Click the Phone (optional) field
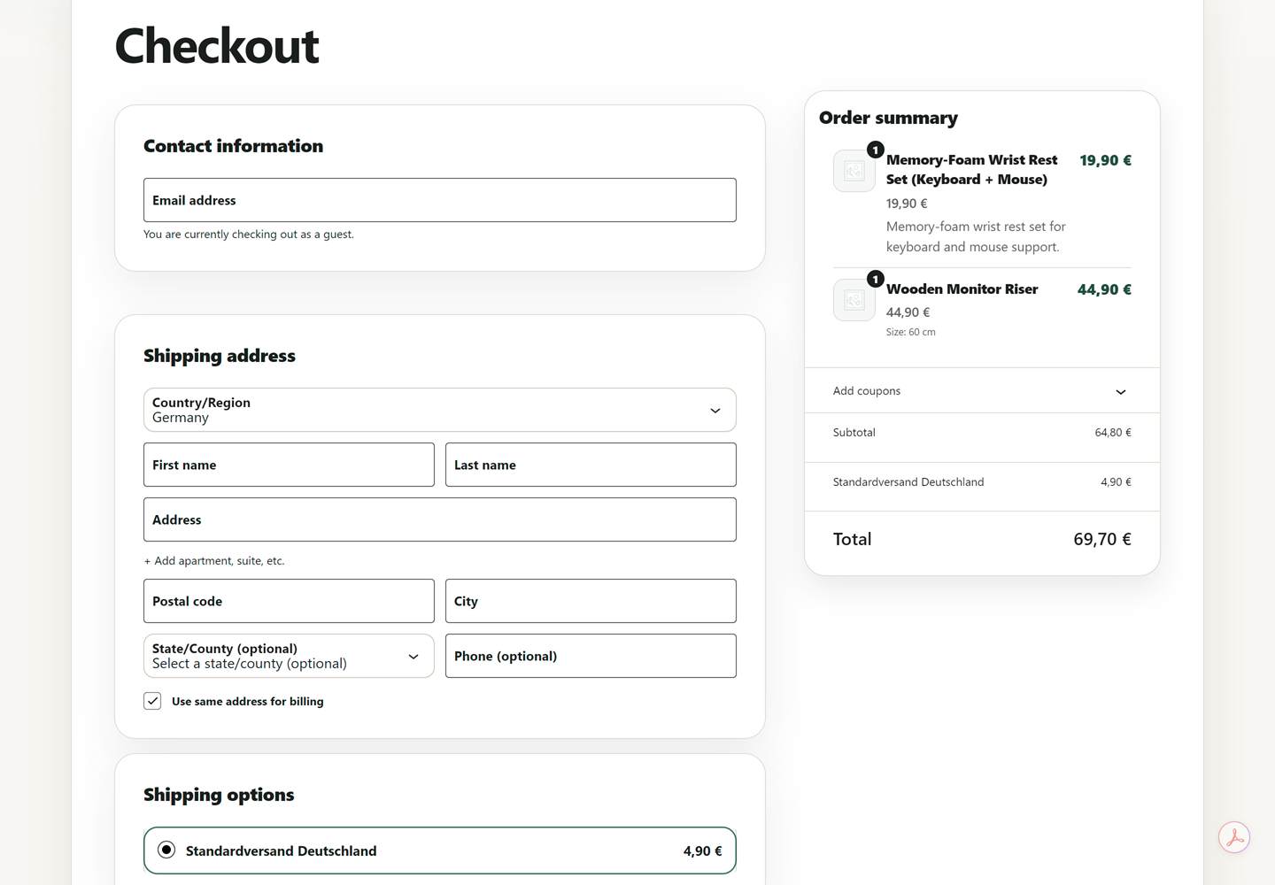 click(x=591, y=656)
